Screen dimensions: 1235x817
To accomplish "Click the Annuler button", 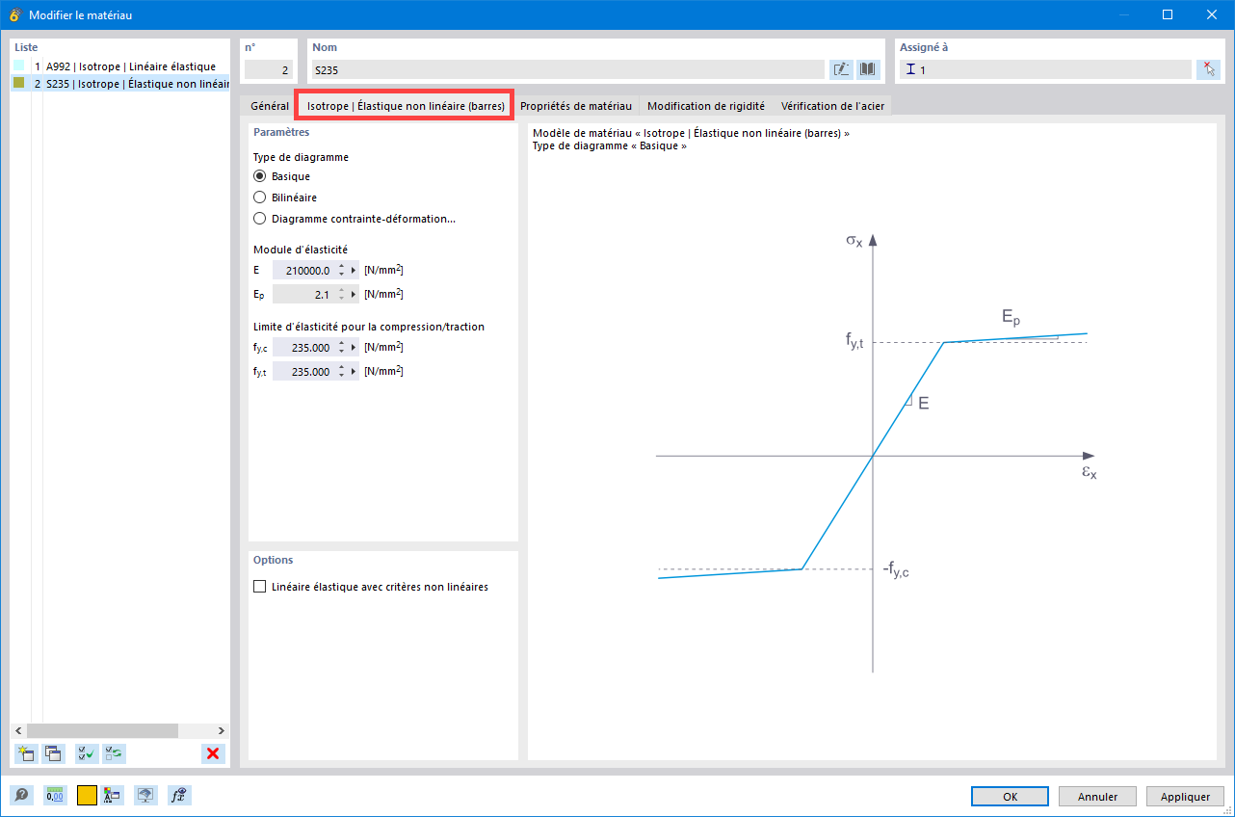I will coord(1097,797).
